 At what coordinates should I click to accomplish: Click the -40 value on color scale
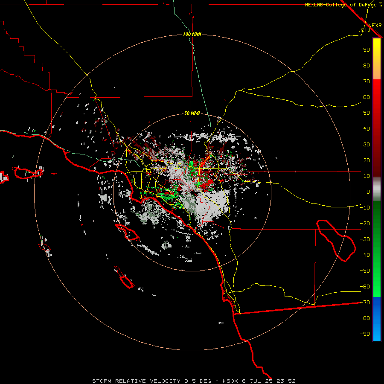(x=365, y=255)
